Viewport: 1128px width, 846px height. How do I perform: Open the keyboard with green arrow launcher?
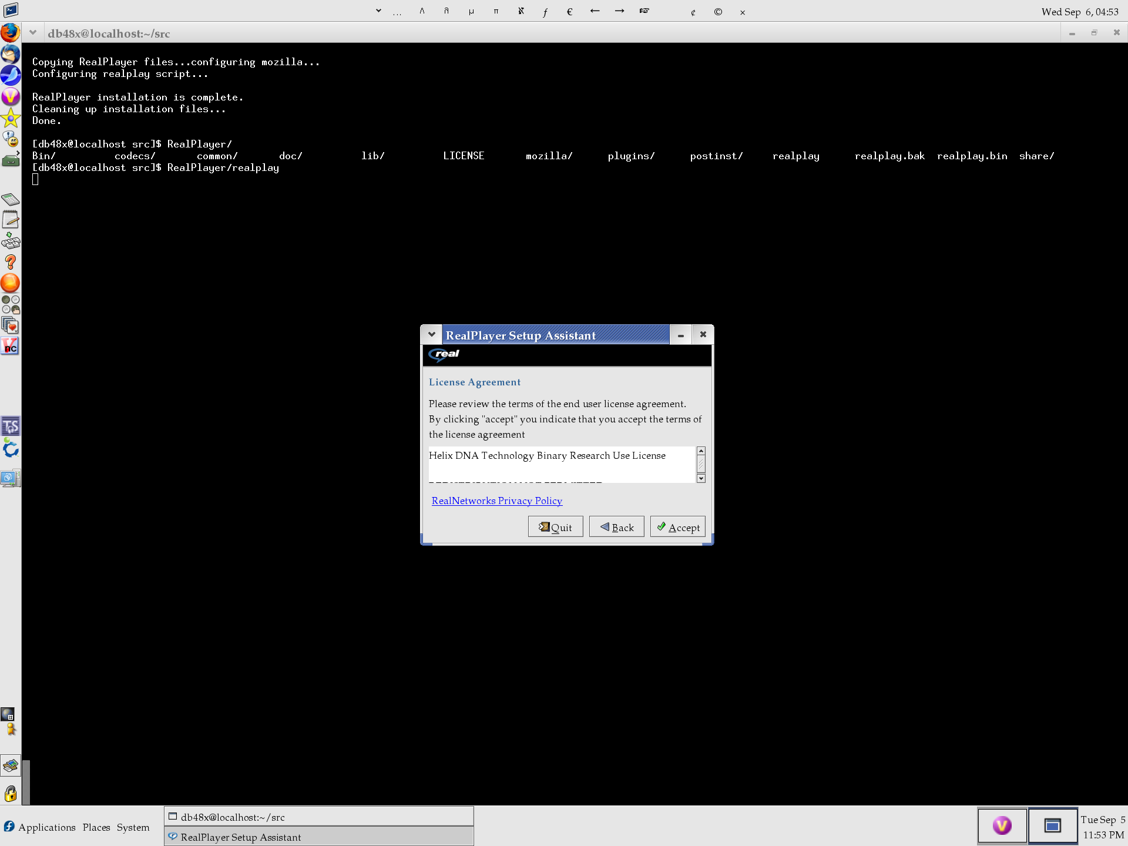click(11, 241)
